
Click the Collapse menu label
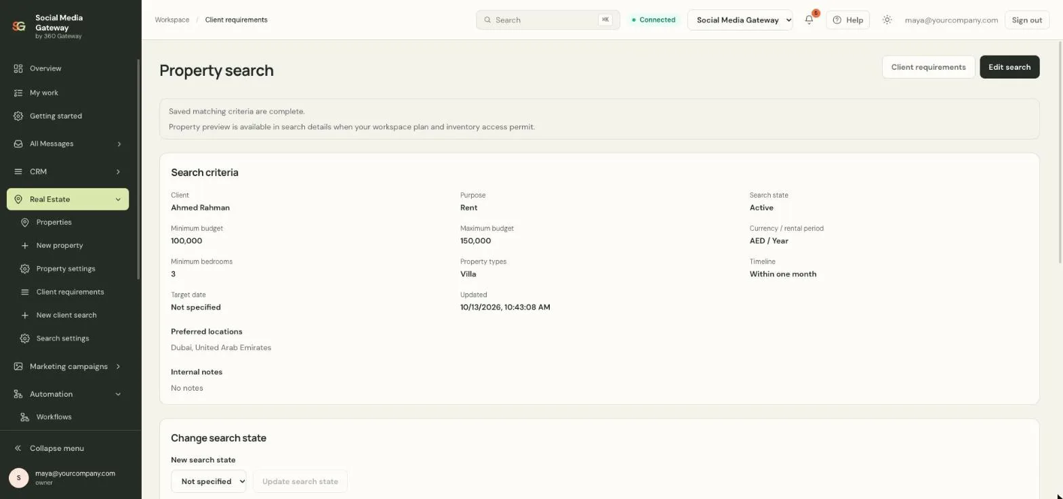[57, 448]
